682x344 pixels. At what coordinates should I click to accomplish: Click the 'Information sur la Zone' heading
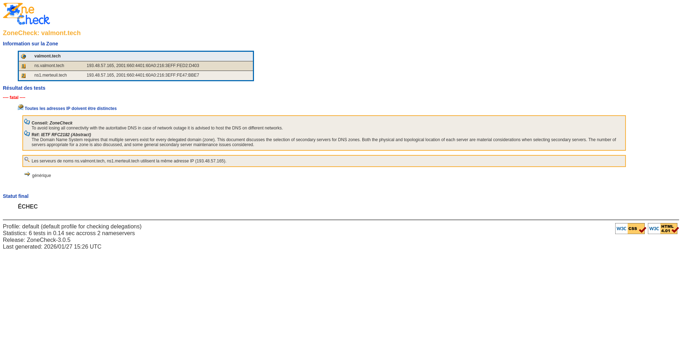31,44
